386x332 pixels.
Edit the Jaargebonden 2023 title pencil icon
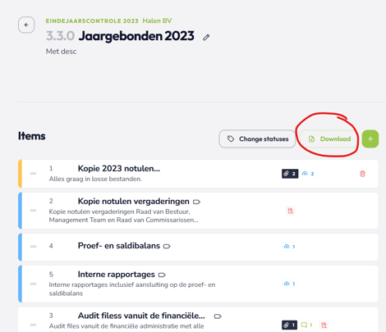[206, 38]
